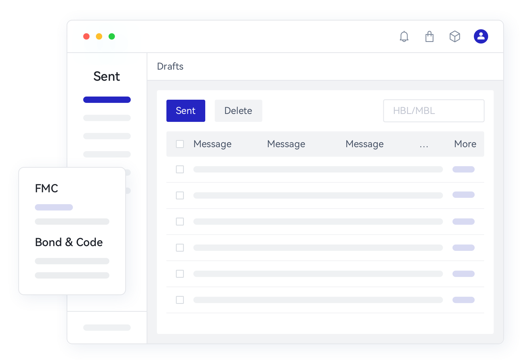Select the Drafts tab

click(170, 66)
